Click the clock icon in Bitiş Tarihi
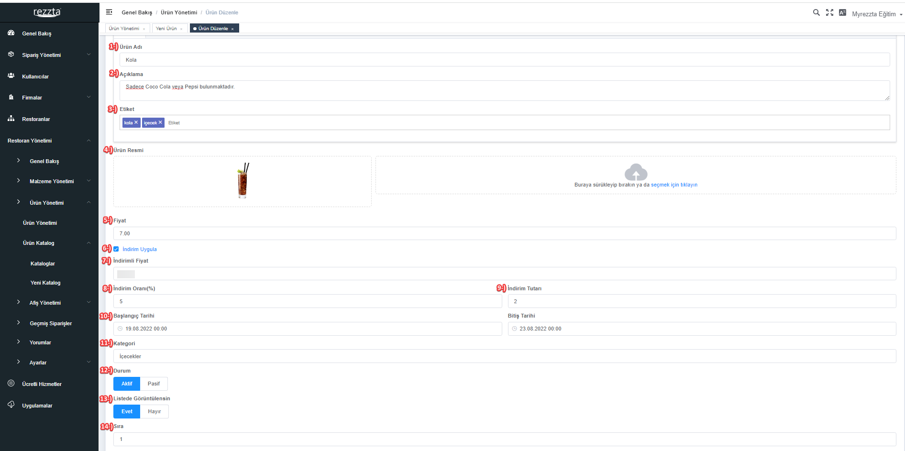 tap(514, 329)
